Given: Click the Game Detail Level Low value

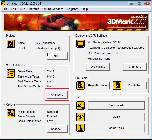Looking at the screenshot, I should 50,121.
